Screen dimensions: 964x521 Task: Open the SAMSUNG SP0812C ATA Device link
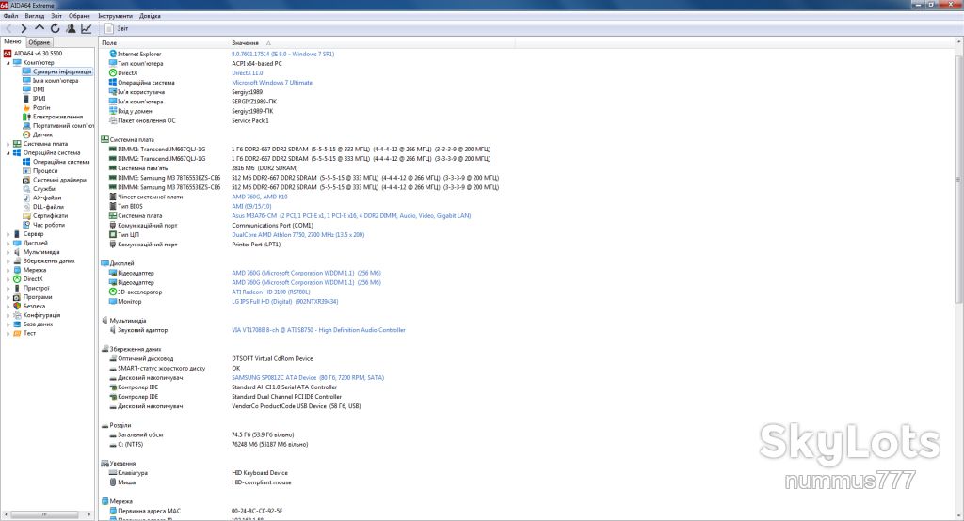[308, 378]
